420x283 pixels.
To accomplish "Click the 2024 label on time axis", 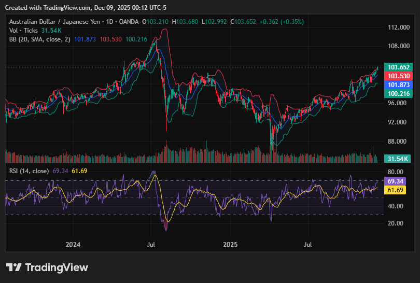I will [x=73, y=244].
